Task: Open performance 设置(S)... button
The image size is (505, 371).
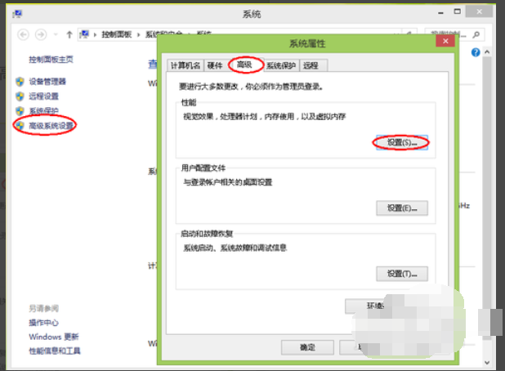Action: (x=401, y=142)
